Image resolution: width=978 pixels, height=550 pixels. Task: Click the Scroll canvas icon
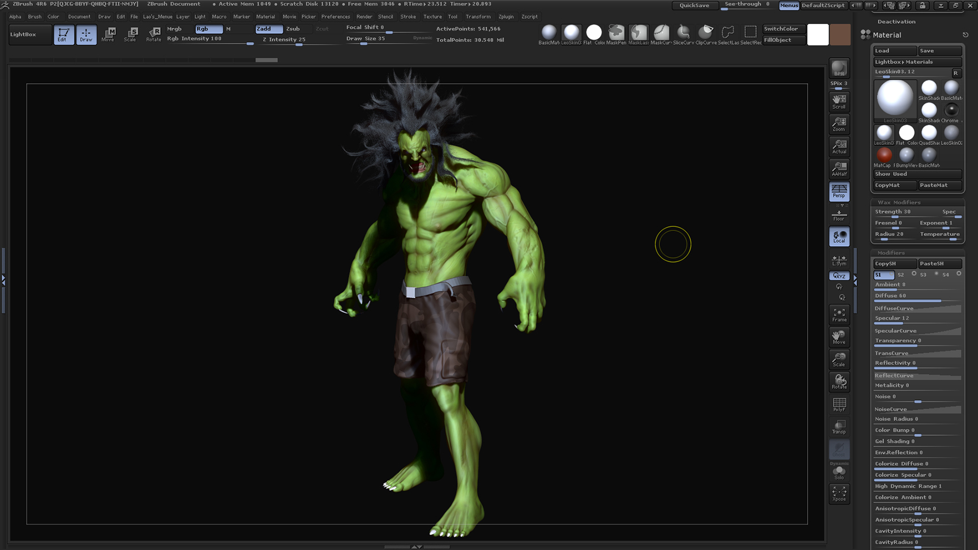pyautogui.click(x=839, y=102)
